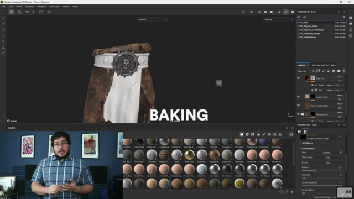Adjust the Balance slider handle

[x=315, y=171]
